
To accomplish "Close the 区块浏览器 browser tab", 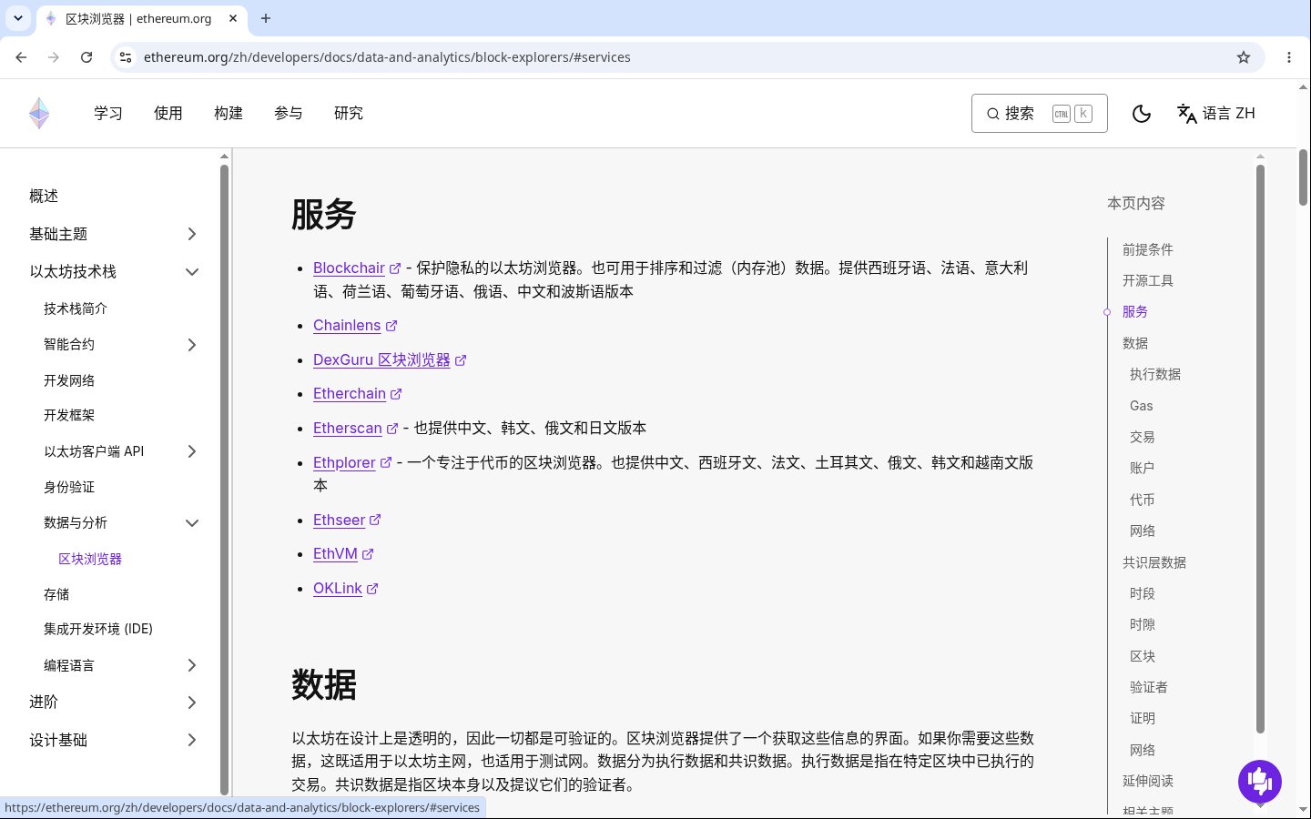I will click(233, 18).
